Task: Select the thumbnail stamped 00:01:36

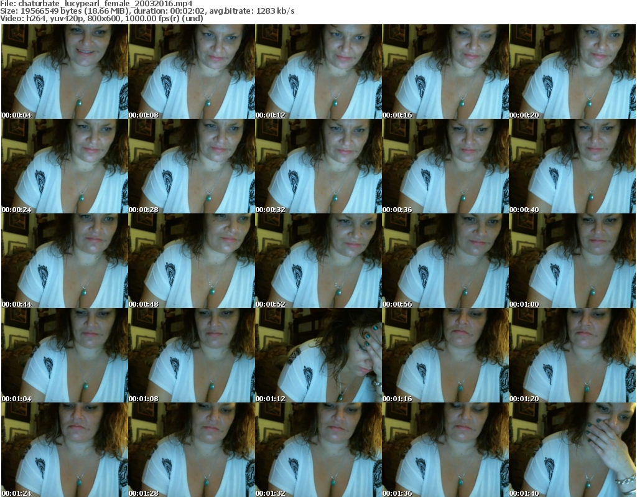Action: point(445,450)
